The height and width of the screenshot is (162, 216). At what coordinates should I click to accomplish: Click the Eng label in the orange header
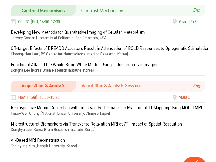pyautogui.click(x=197, y=86)
